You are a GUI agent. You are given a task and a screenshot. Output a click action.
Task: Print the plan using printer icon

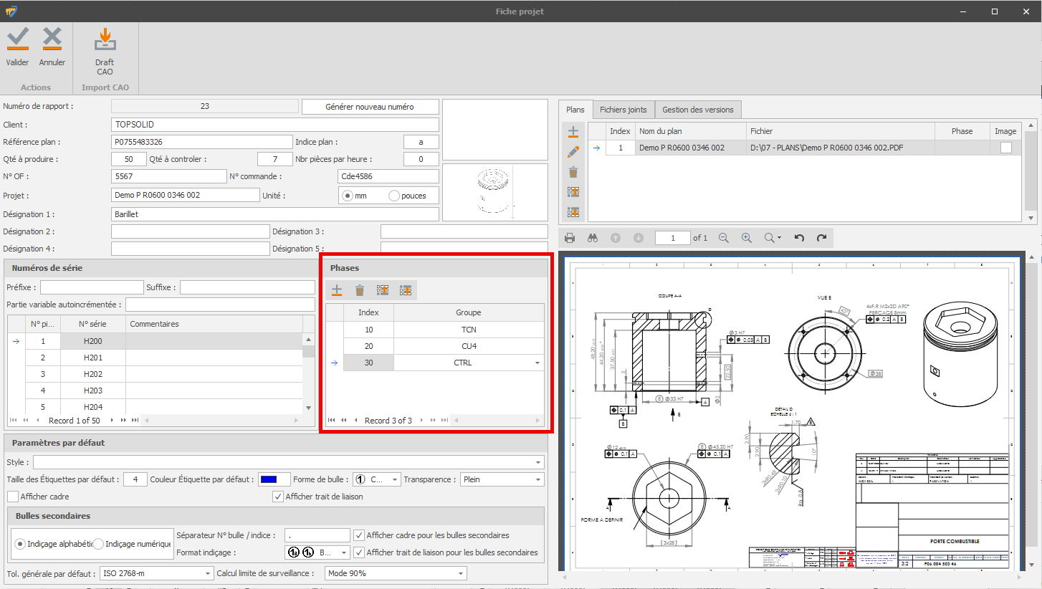click(570, 238)
